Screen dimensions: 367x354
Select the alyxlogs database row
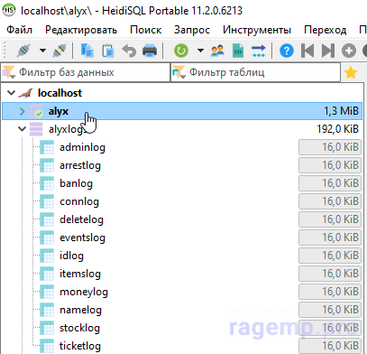[182, 129]
